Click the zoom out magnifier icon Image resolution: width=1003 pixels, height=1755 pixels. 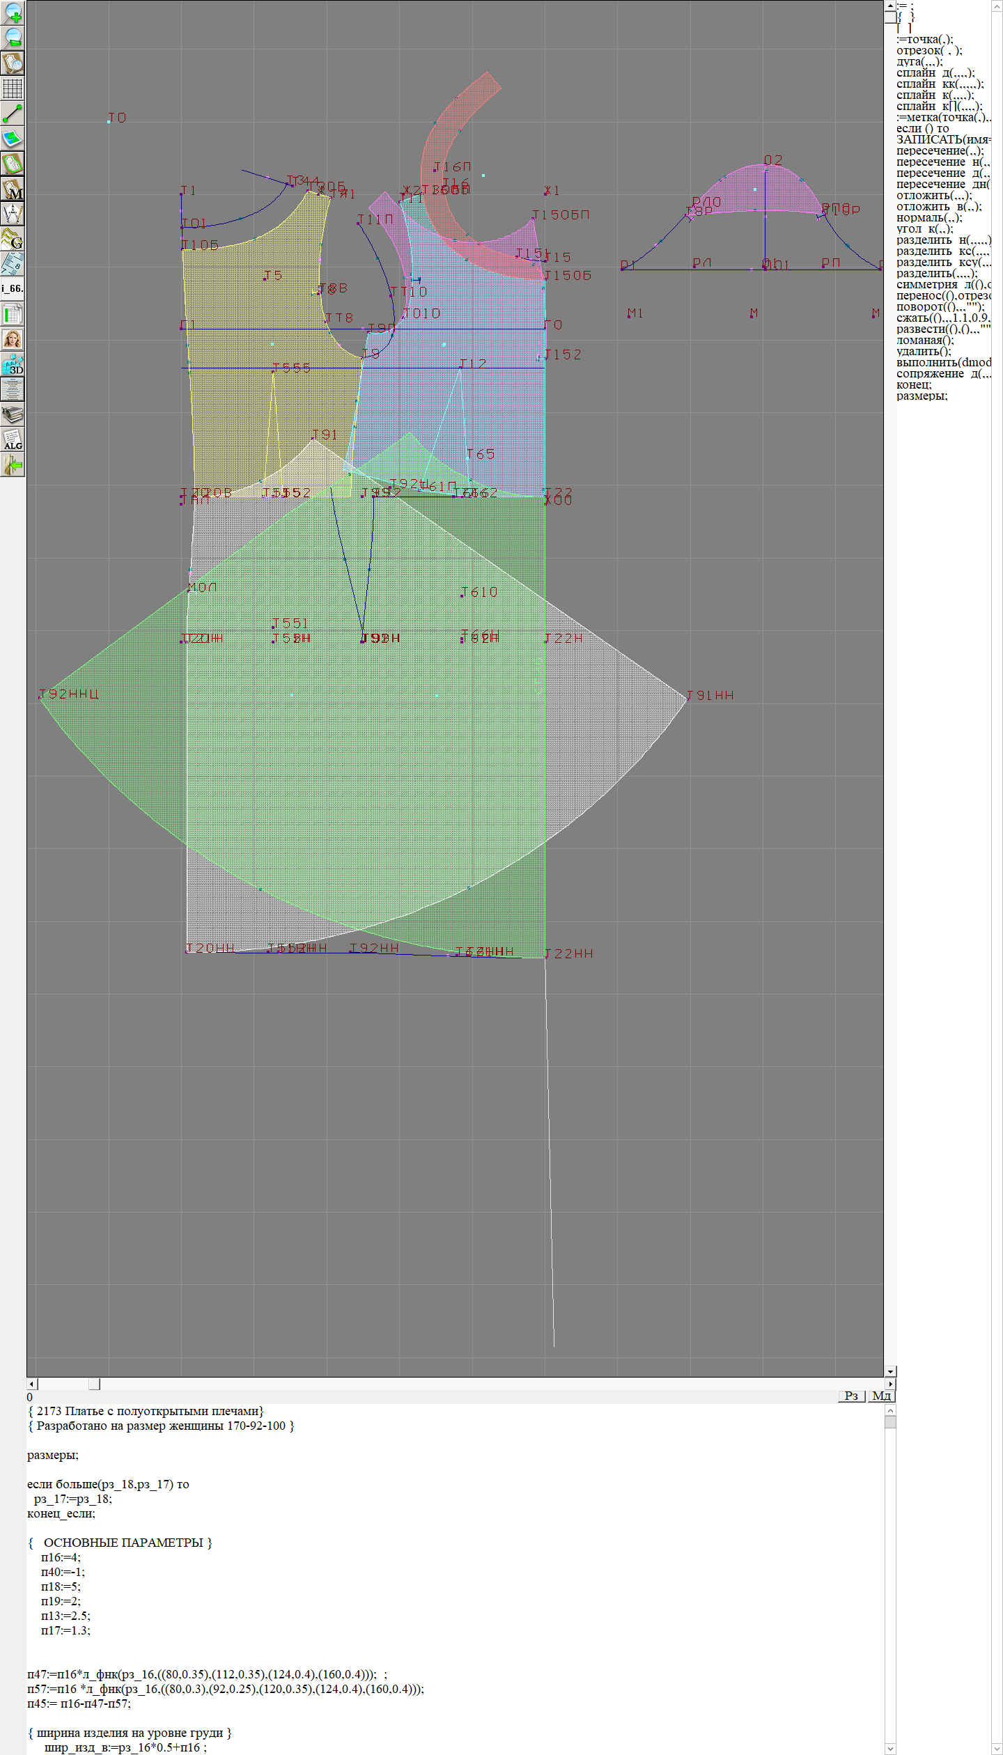(x=13, y=38)
